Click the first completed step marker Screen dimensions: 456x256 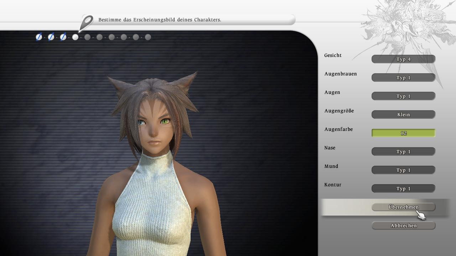click(x=39, y=37)
